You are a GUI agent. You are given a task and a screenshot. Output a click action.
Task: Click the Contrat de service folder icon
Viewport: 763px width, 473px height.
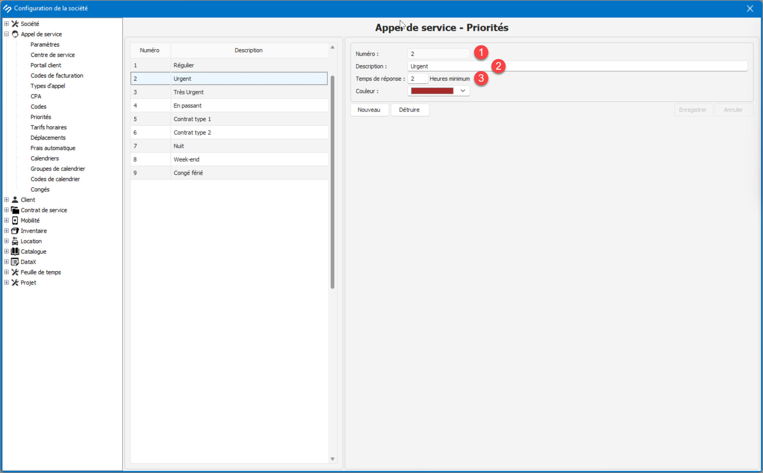click(x=15, y=210)
